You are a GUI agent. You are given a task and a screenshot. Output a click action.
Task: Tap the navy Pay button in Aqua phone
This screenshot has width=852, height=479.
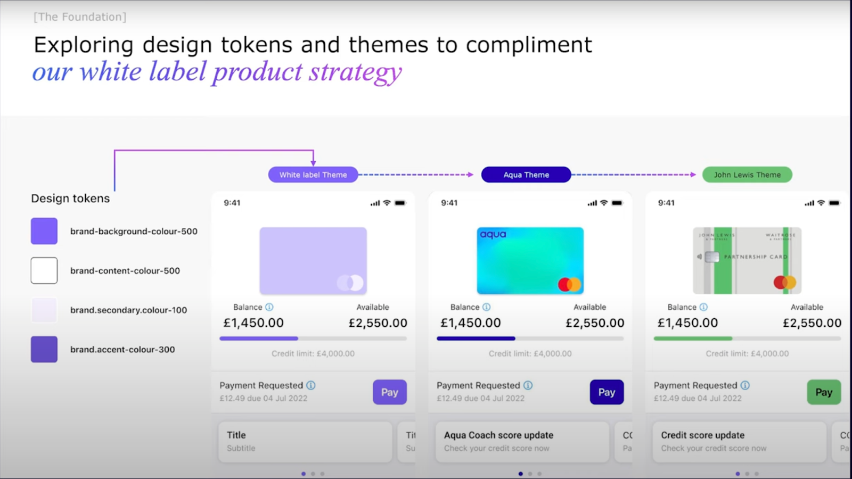pyautogui.click(x=607, y=392)
